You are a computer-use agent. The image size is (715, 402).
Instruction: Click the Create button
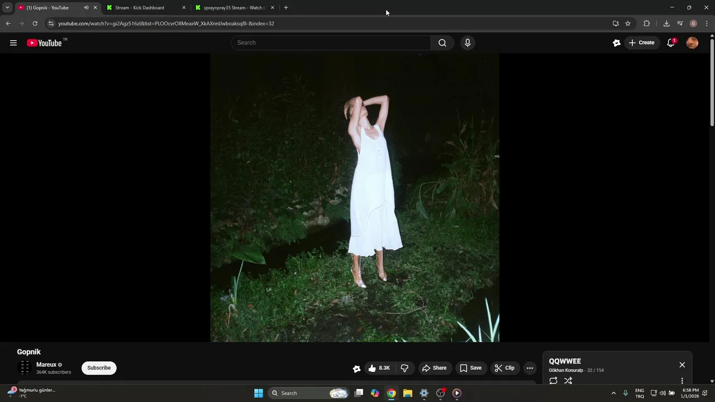click(641, 42)
